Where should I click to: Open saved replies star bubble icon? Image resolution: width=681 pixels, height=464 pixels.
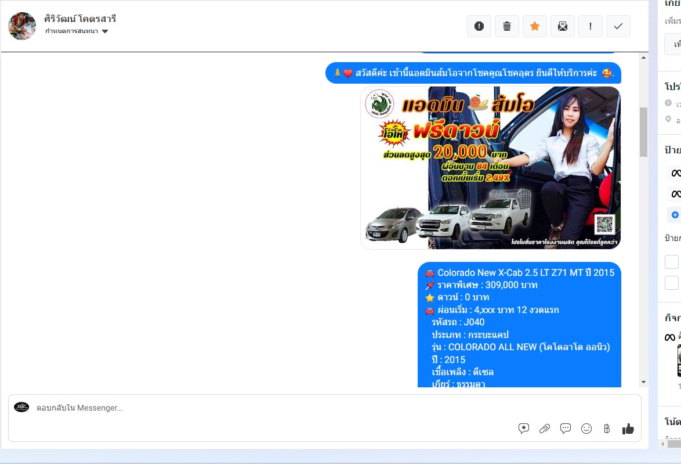coord(524,429)
